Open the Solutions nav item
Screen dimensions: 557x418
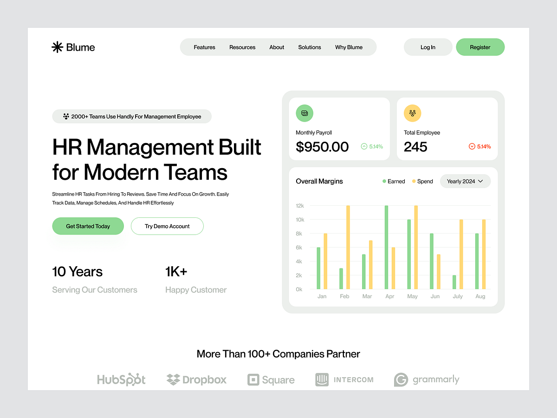310,47
